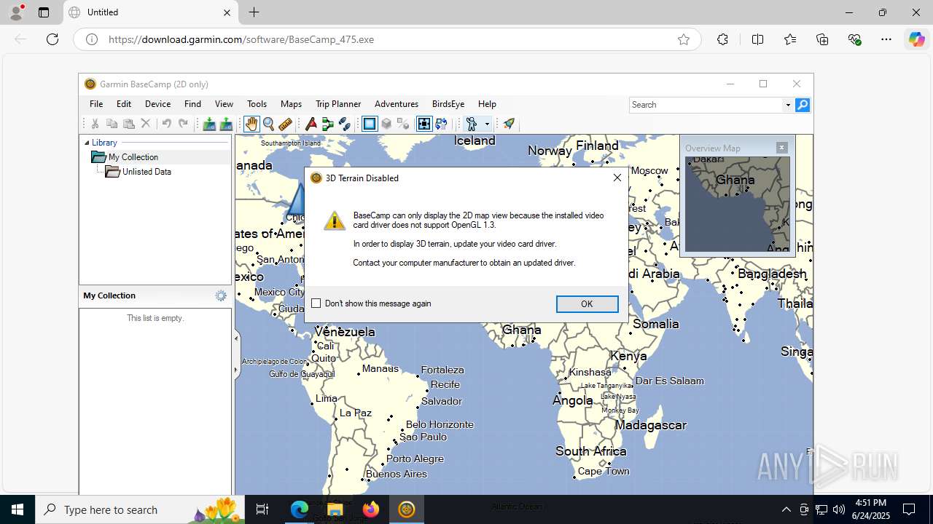Click the Undo arrow icon
The image size is (933, 524).
click(166, 124)
